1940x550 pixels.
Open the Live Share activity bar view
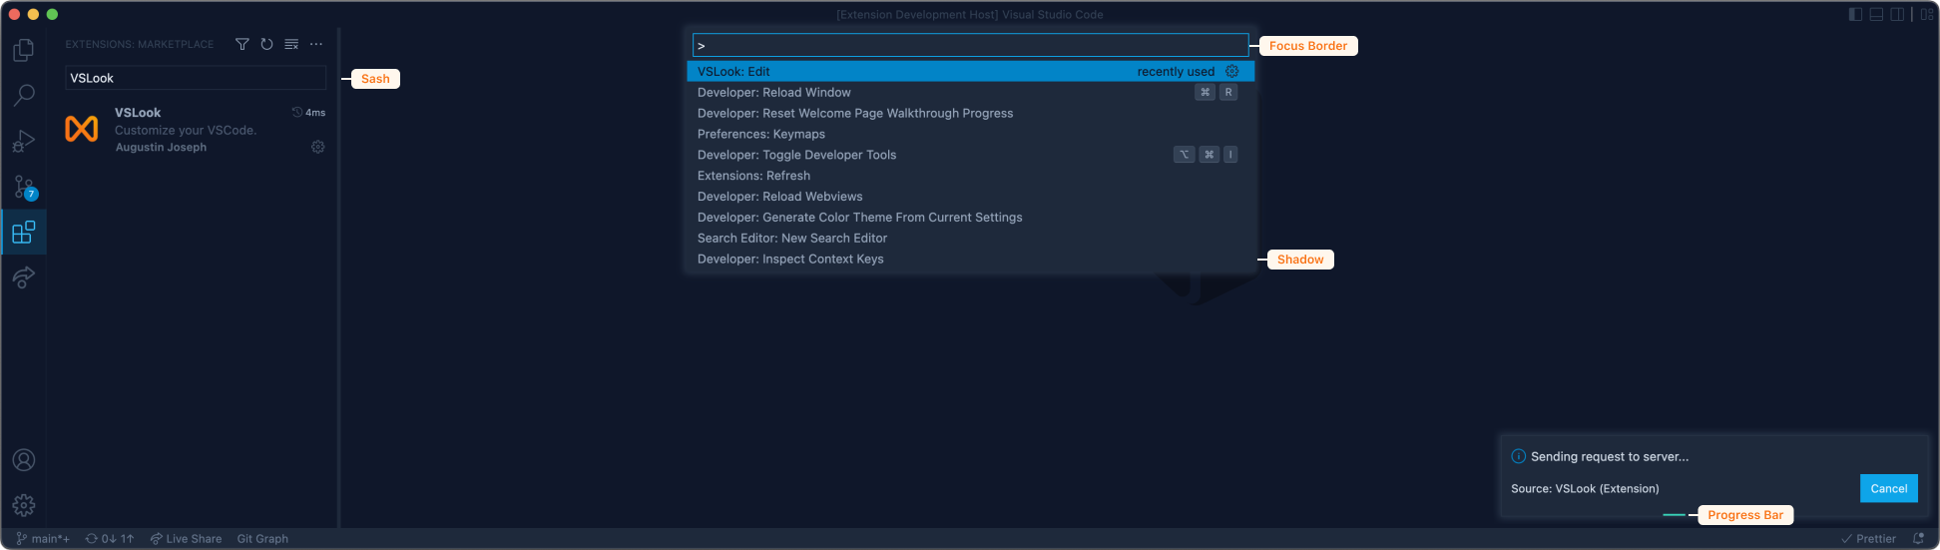pos(24,277)
